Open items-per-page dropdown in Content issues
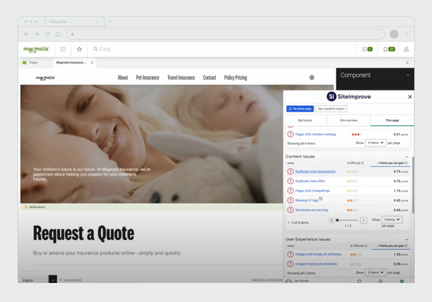Viewport: 432px width, 302px height. pyautogui.click(x=392, y=220)
